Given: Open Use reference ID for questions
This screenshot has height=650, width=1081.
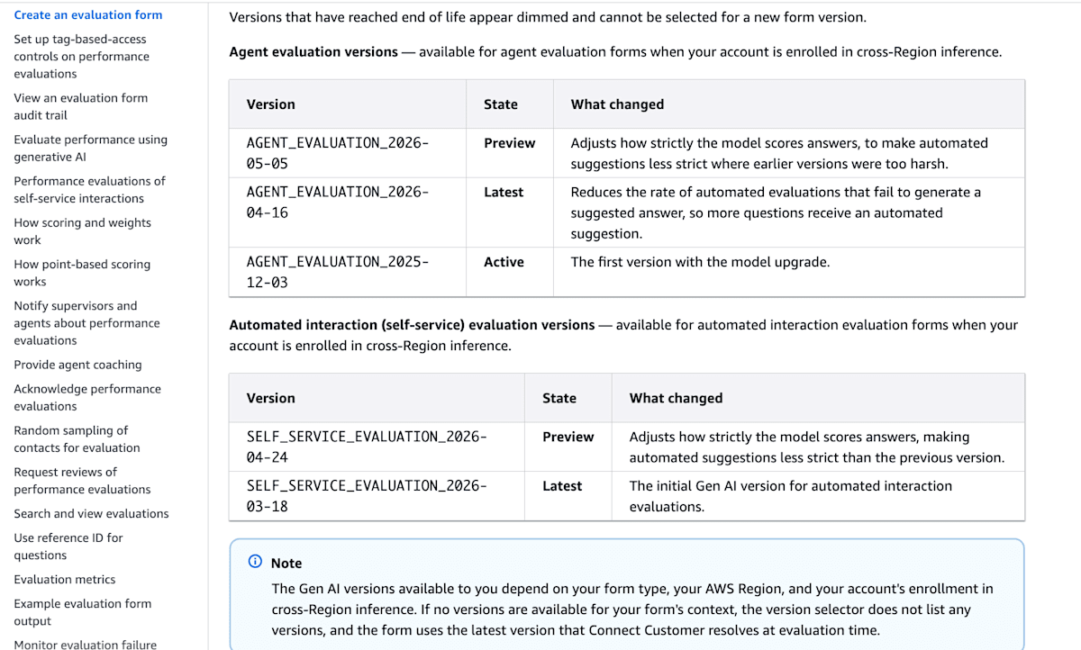Looking at the screenshot, I should tap(68, 546).
